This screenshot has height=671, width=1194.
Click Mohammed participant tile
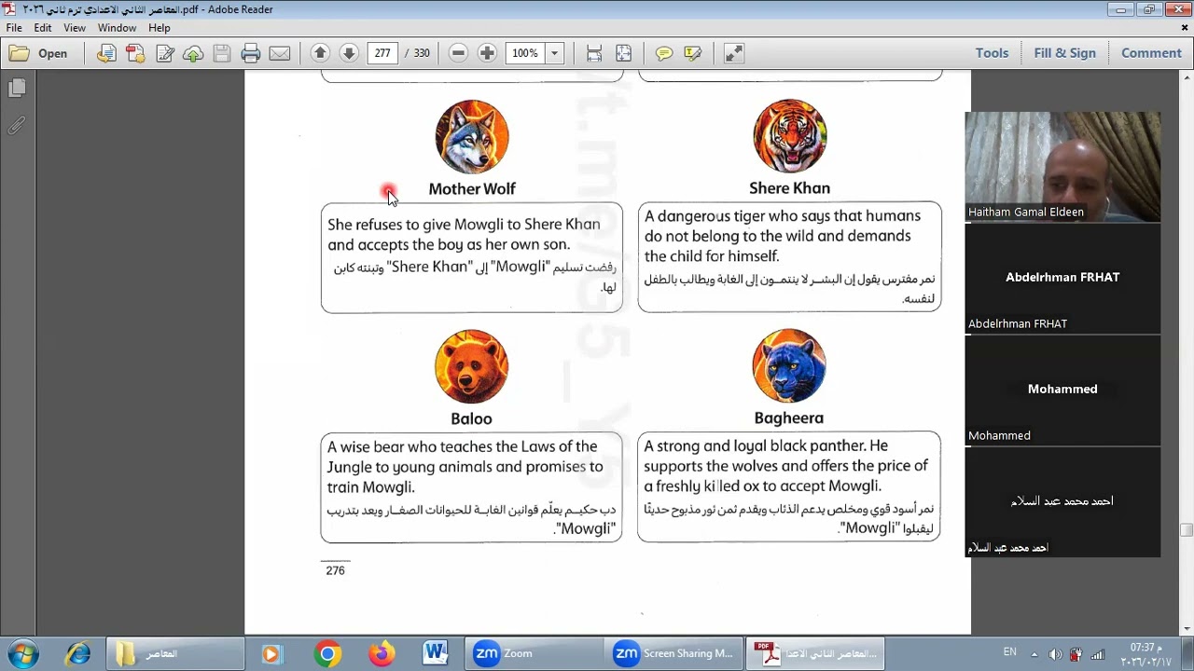[1062, 390]
